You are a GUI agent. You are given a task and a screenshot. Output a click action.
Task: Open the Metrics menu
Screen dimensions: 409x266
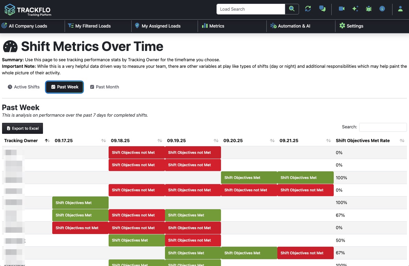213,26
